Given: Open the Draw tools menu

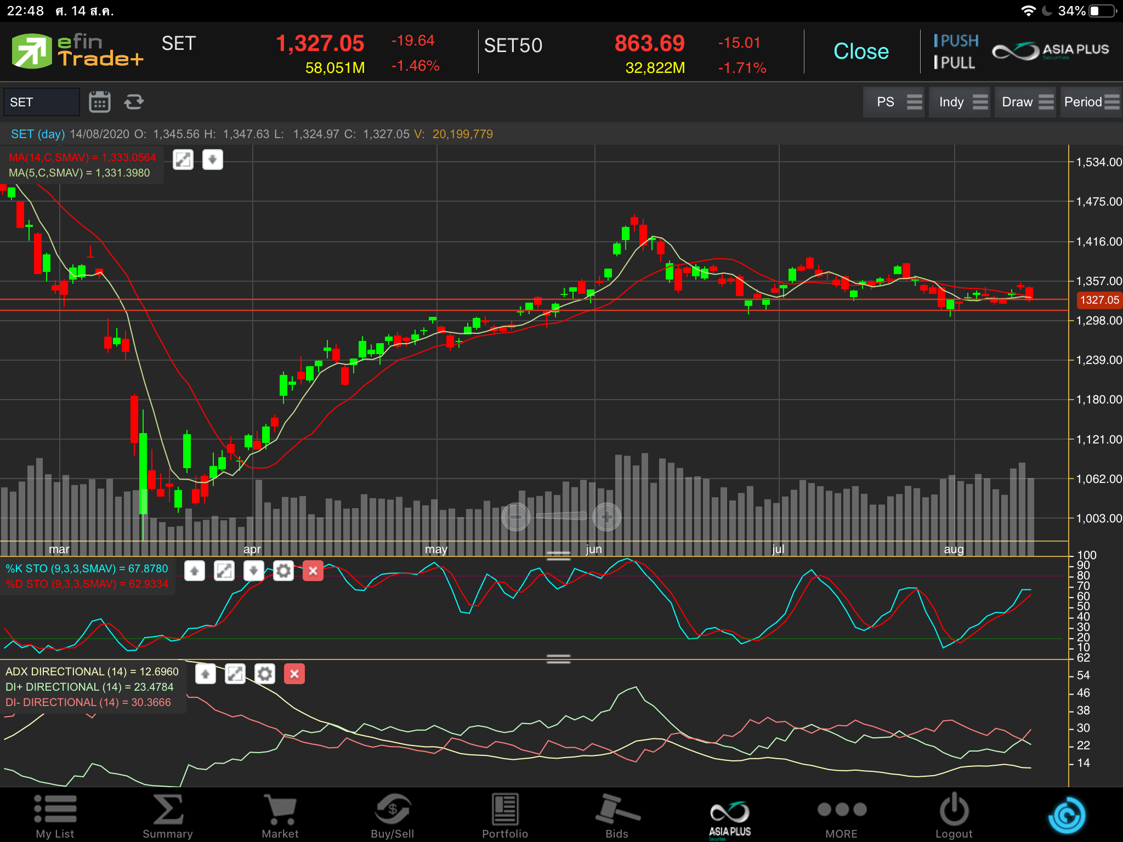Looking at the screenshot, I should 1025,102.
